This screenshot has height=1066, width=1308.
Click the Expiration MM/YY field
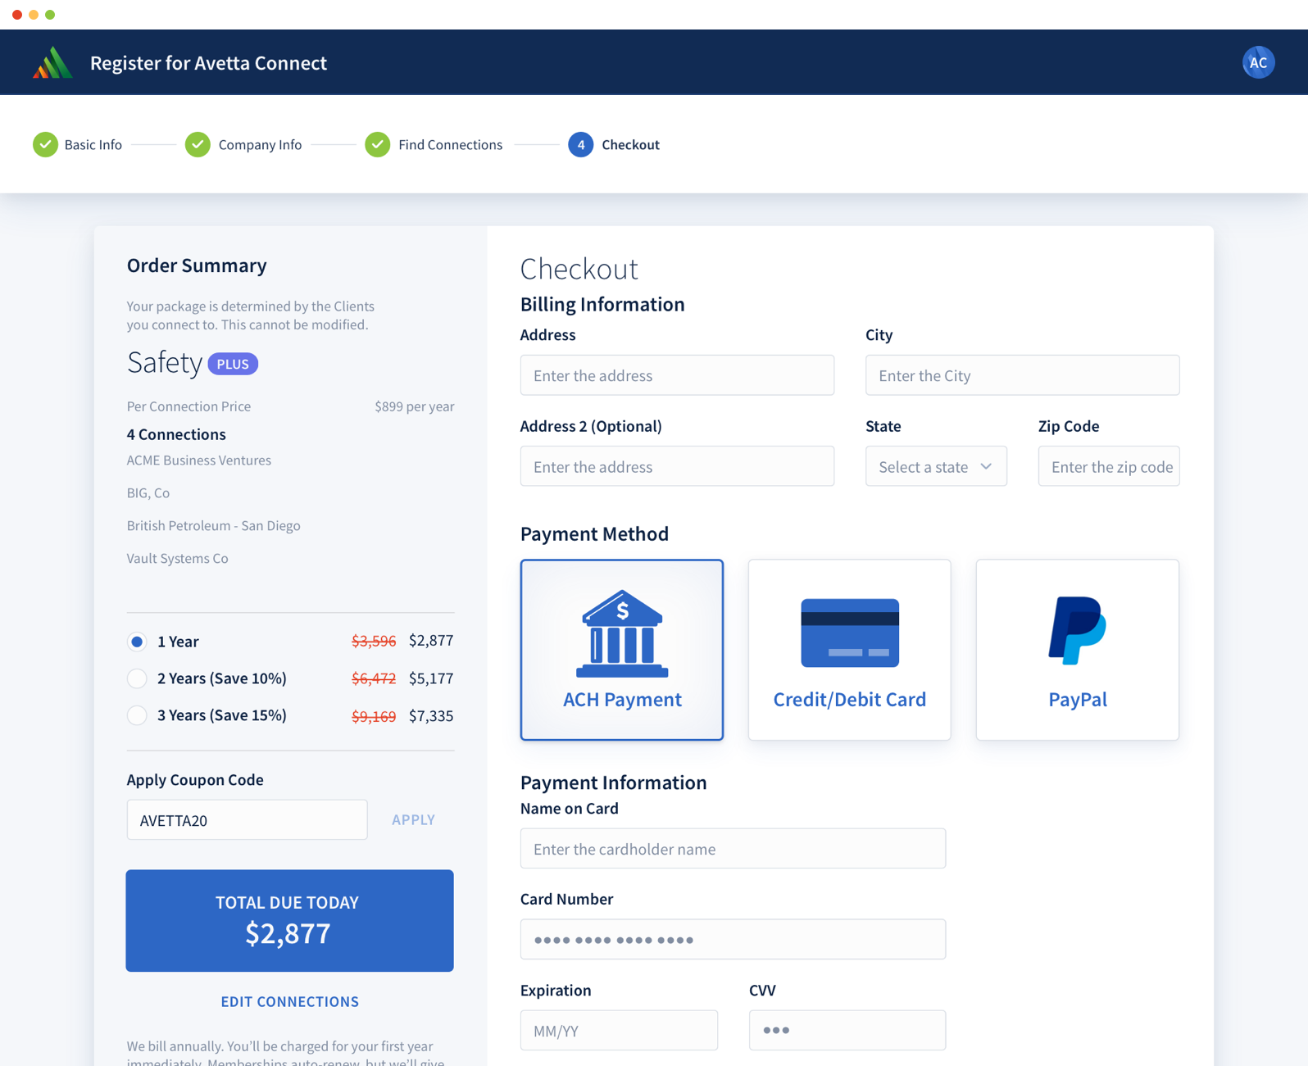tap(619, 1031)
